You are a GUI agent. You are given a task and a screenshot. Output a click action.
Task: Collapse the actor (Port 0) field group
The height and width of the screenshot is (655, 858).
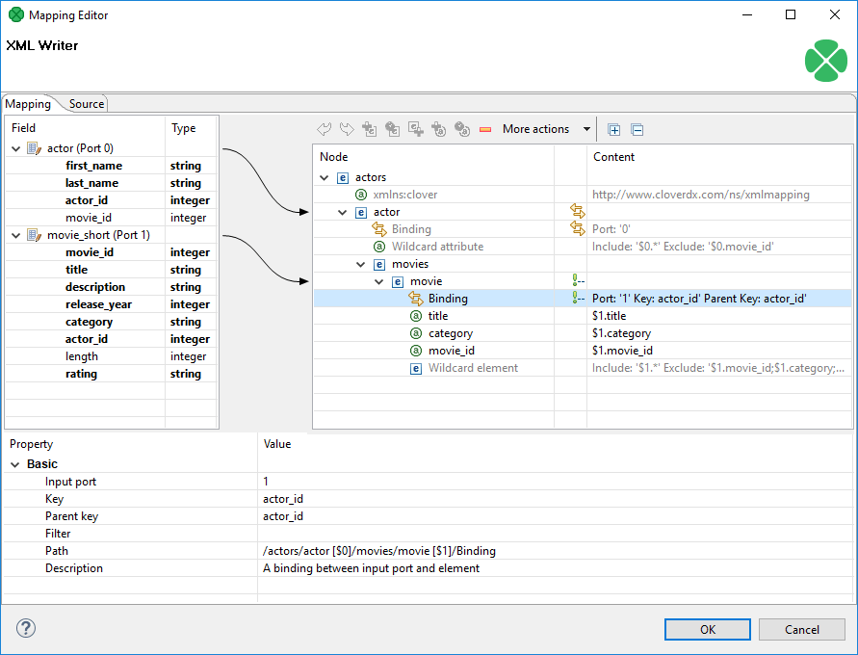pos(15,148)
